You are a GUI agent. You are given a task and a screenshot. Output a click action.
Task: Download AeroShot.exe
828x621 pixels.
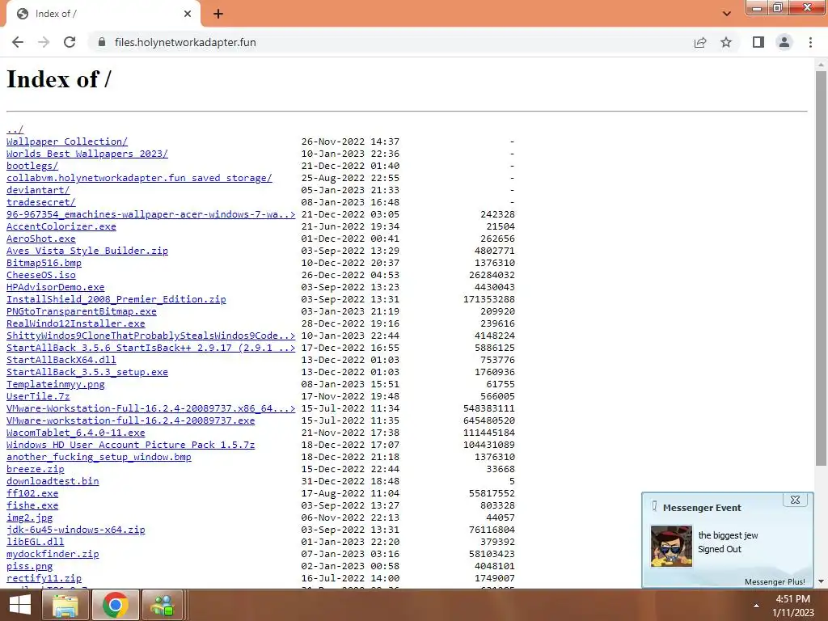pos(41,239)
